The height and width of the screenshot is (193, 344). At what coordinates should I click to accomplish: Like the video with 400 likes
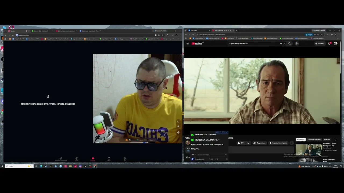point(241,143)
